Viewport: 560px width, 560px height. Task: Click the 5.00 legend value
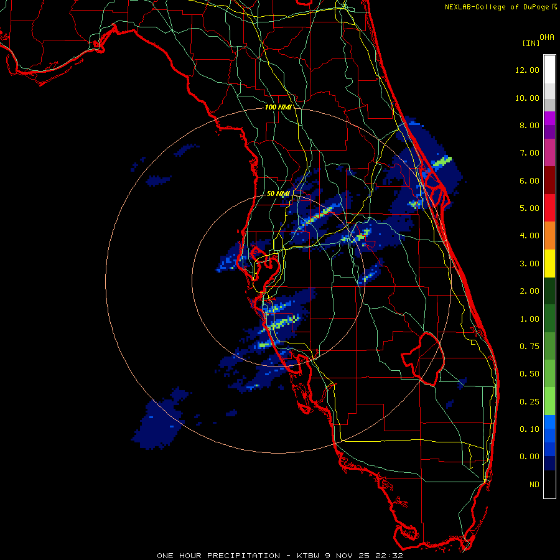[x=530, y=208]
